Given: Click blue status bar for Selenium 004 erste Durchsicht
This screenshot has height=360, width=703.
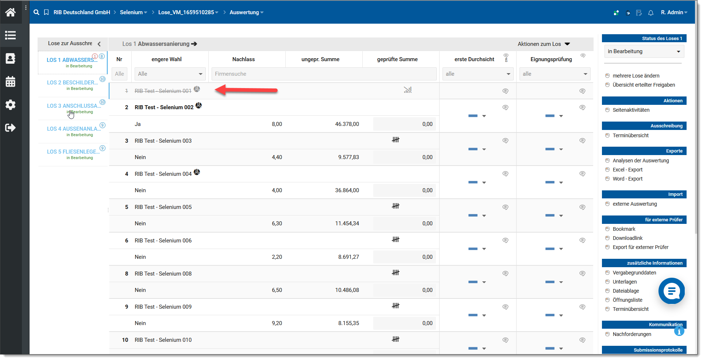Looking at the screenshot, I should 473,182.
